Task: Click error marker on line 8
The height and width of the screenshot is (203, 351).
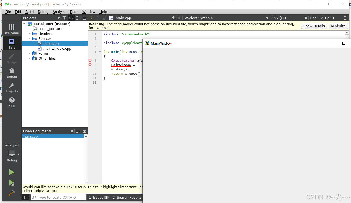Action: 90,65
